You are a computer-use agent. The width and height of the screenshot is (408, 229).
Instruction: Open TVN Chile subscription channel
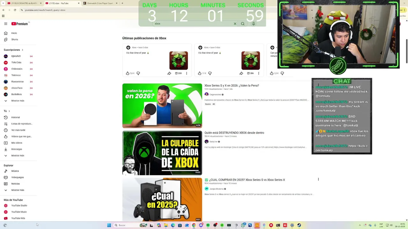(16, 63)
